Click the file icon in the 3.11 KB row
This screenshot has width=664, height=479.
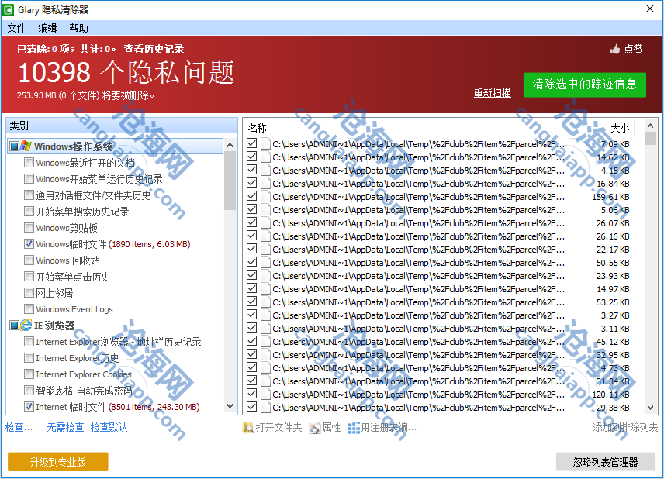tap(265, 328)
